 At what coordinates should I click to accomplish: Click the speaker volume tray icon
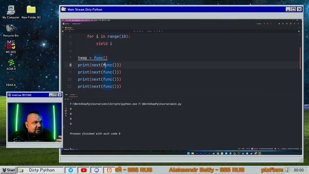288,170
